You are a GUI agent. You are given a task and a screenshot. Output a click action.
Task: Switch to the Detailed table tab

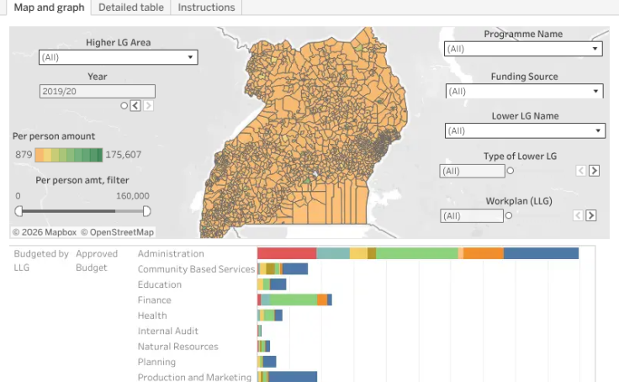tap(131, 8)
